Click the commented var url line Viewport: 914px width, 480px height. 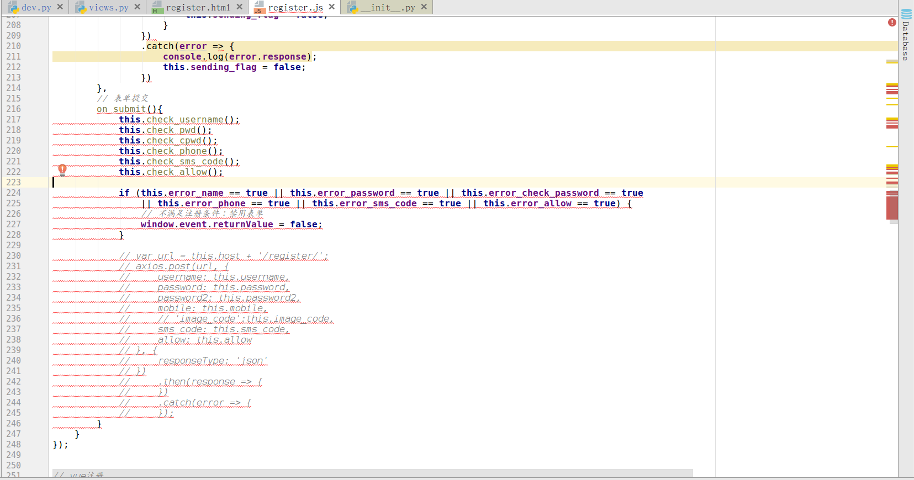tap(224, 256)
